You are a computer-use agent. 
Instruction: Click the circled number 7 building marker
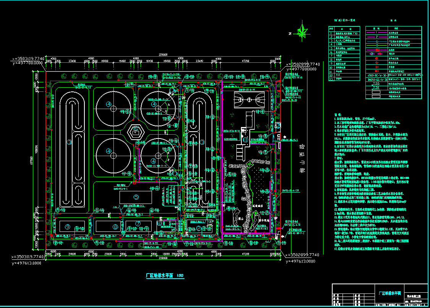point(138,224)
